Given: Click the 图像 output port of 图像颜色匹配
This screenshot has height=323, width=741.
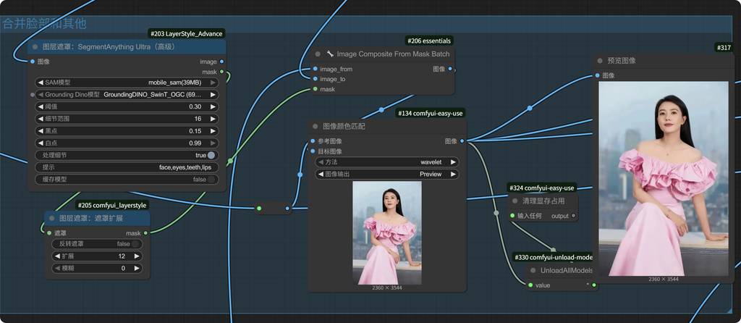Looking at the screenshot, I should pos(462,141).
